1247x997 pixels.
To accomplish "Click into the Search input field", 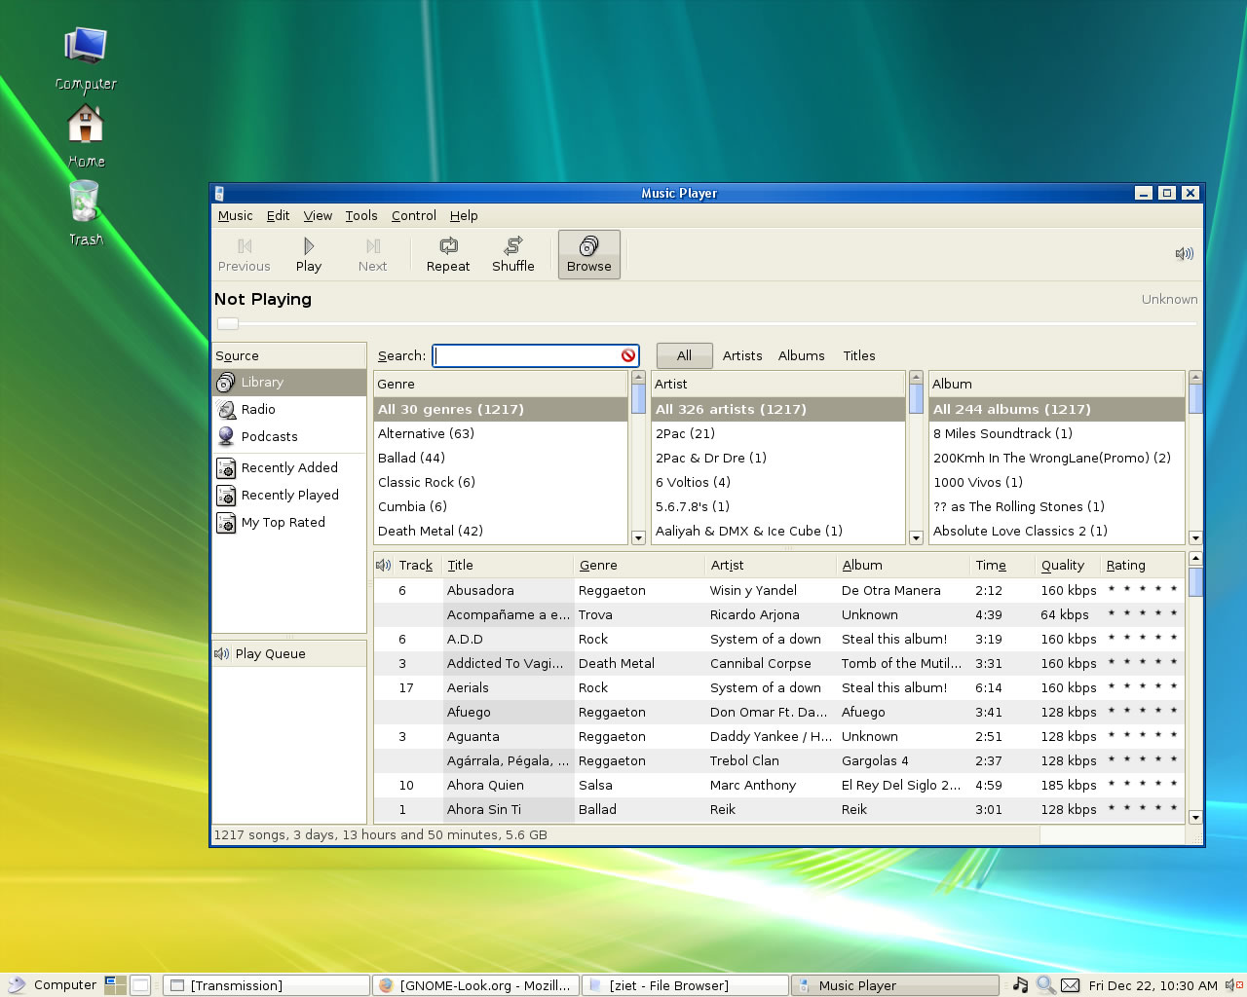I will click(526, 355).
